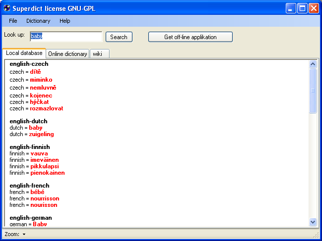Switch to the wiki tab
This screenshot has height=241, width=322.
100,54
